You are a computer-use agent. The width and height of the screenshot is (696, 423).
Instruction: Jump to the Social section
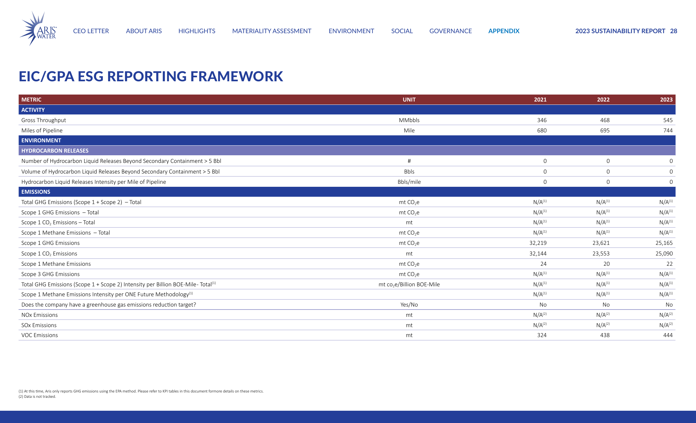(x=402, y=31)
